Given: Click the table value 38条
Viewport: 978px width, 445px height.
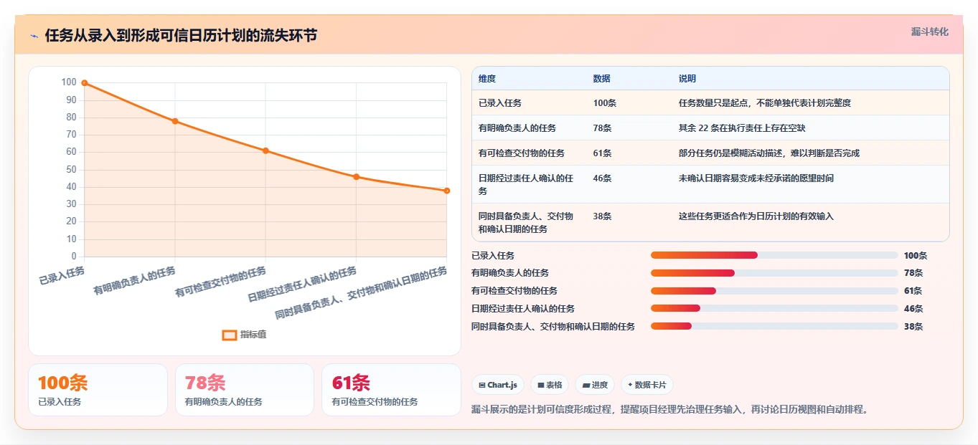Looking at the screenshot, I should pos(603,216).
